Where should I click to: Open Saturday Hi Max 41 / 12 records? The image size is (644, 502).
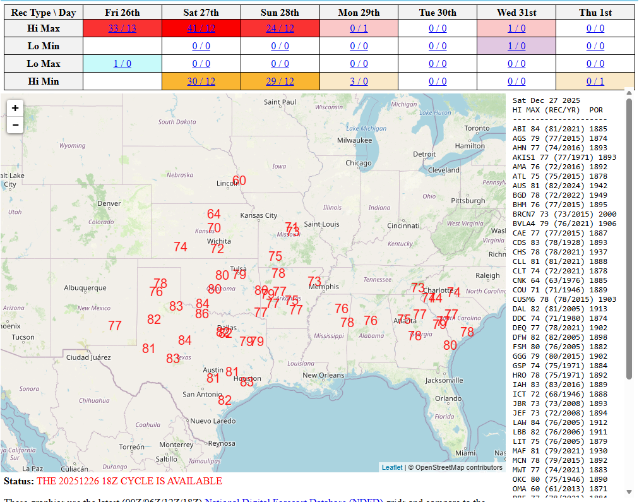[201, 28]
